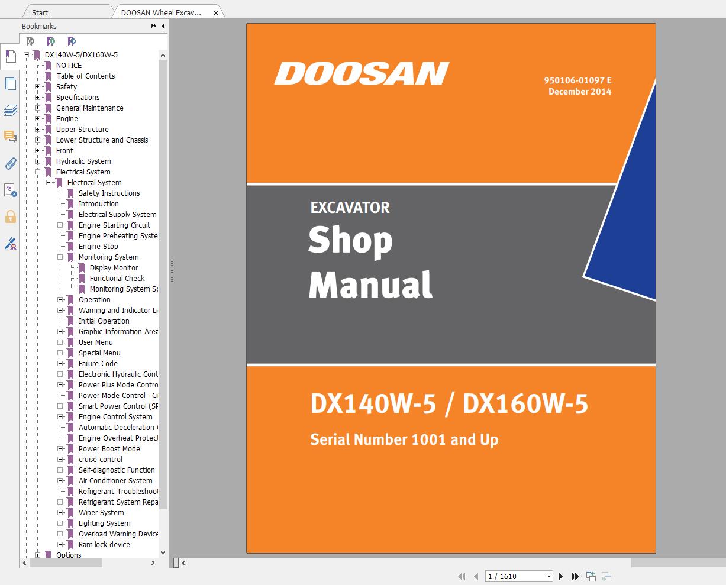Open the cruise control bookmark
The height and width of the screenshot is (585, 726).
coord(100,459)
